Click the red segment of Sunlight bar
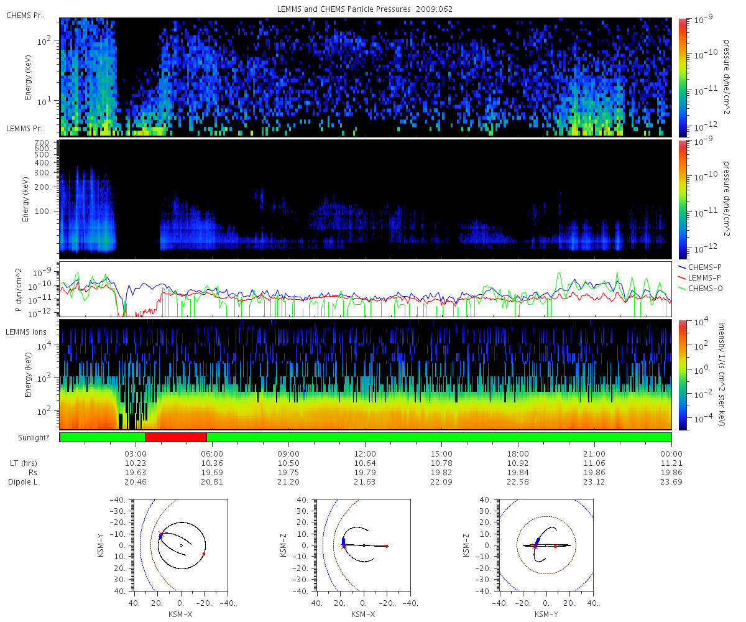The width and height of the screenshot is (746, 622). pyautogui.click(x=176, y=437)
